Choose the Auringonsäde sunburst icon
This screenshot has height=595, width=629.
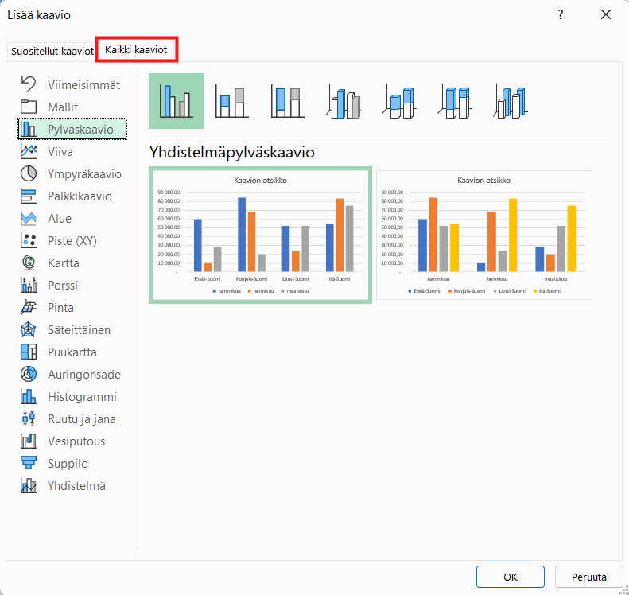29,375
